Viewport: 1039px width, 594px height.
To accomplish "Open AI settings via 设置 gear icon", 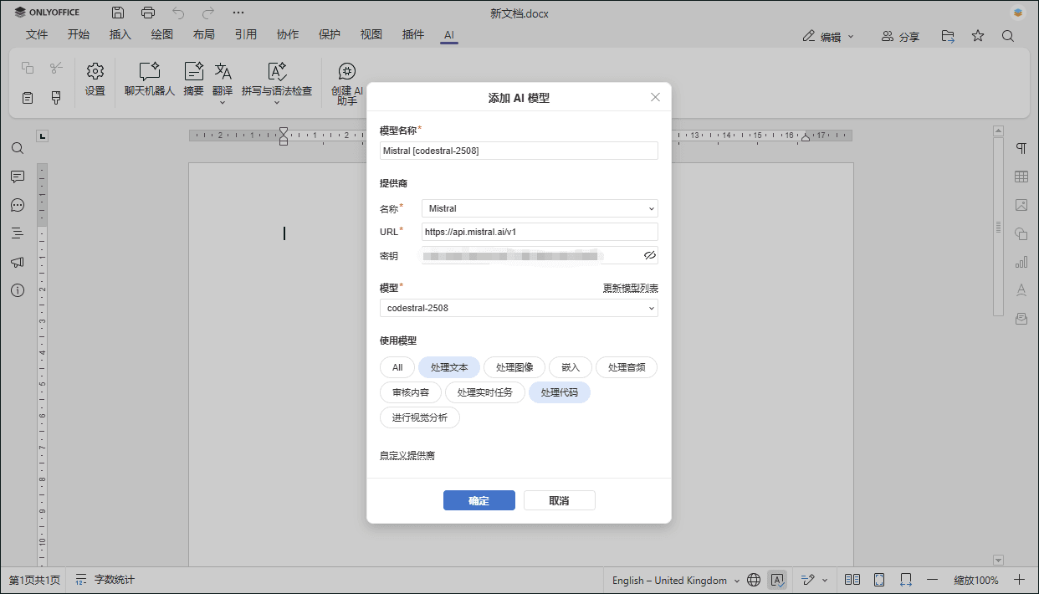I will (x=95, y=81).
